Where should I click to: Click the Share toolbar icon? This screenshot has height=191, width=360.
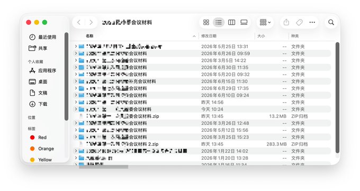tap(286, 22)
